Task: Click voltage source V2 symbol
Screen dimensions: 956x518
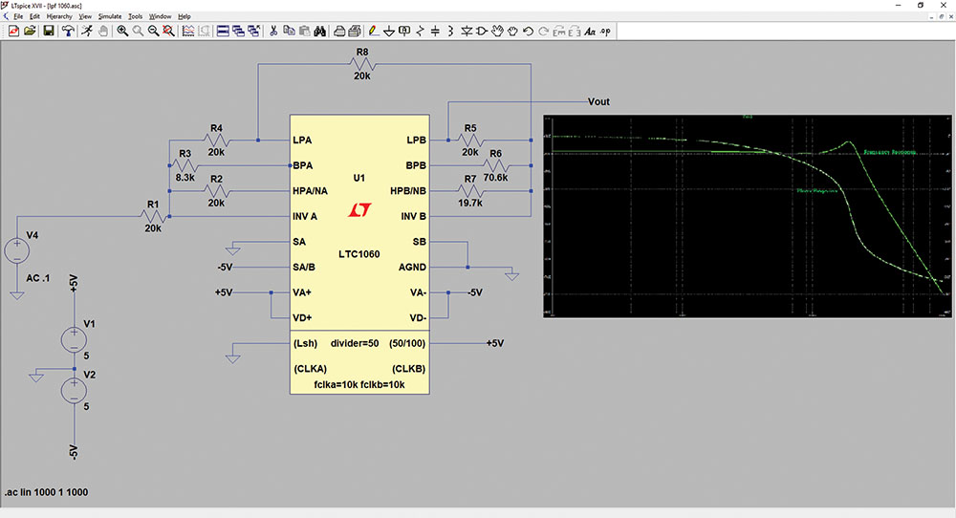Action: coord(74,391)
